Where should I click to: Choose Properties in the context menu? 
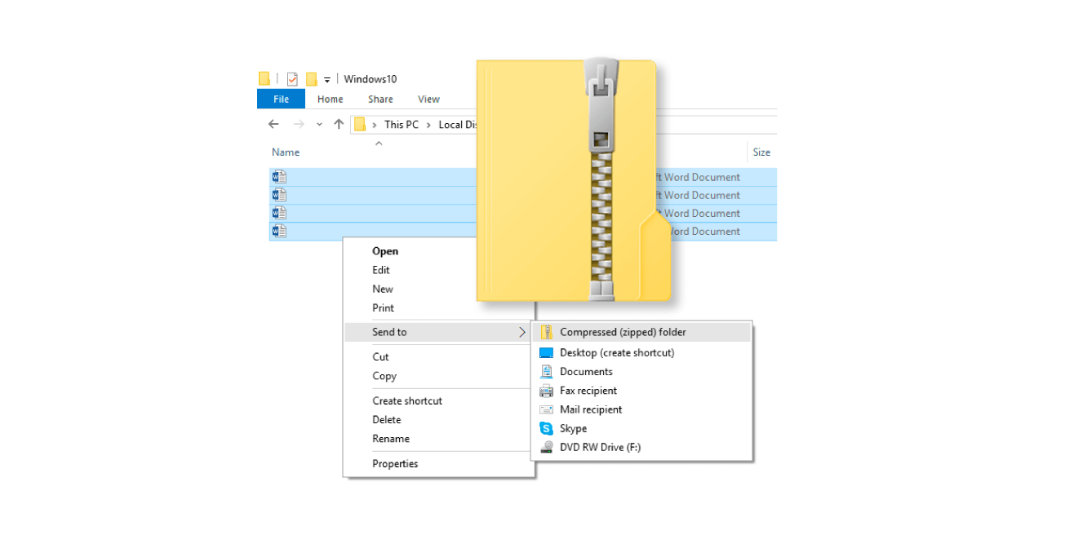(x=395, y=464)
